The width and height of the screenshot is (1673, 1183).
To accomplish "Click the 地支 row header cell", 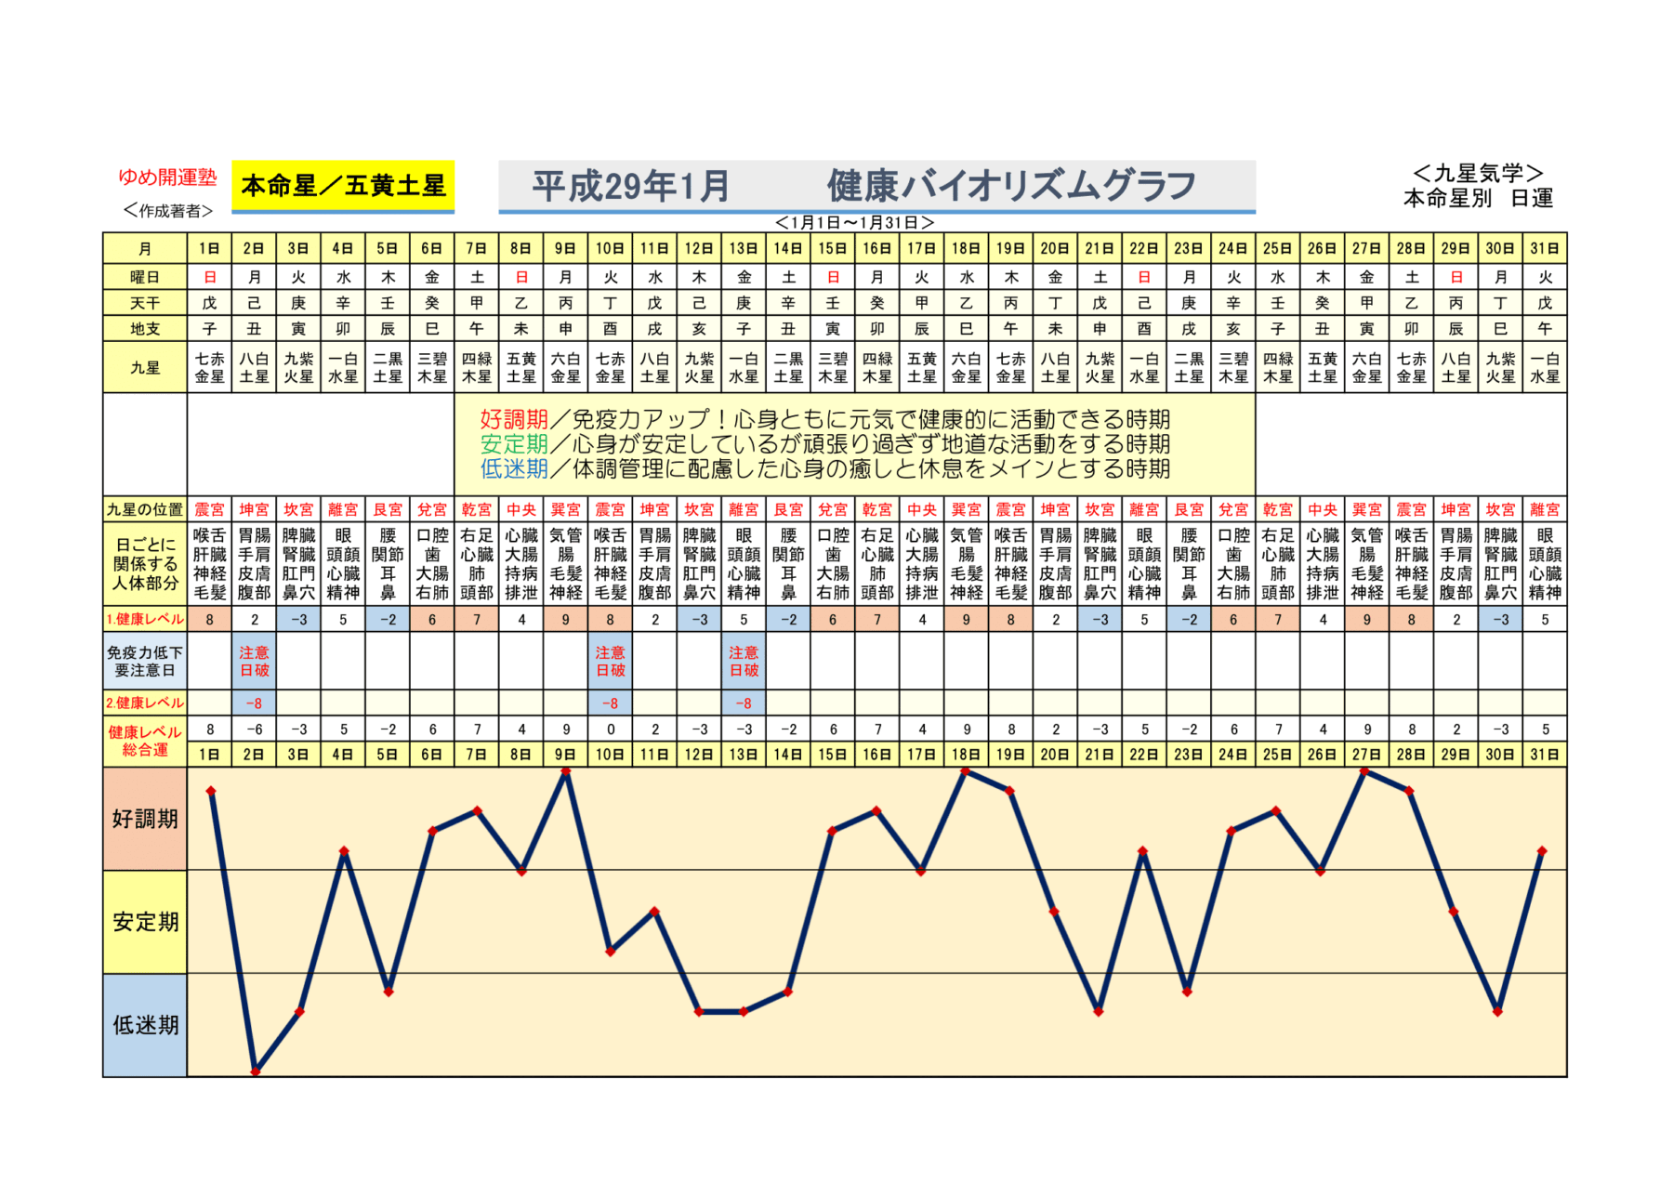I will click(x=145, y=329).
